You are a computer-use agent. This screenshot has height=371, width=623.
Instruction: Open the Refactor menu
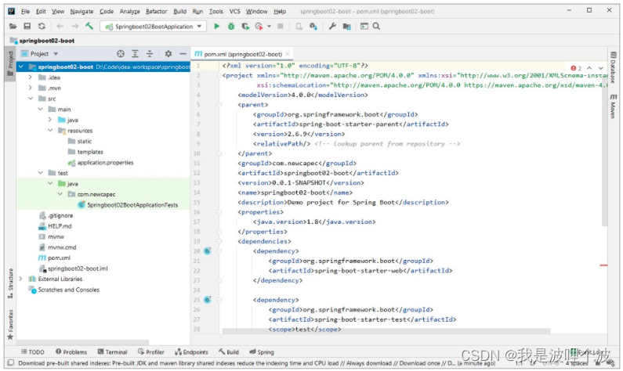click(156, 11)
